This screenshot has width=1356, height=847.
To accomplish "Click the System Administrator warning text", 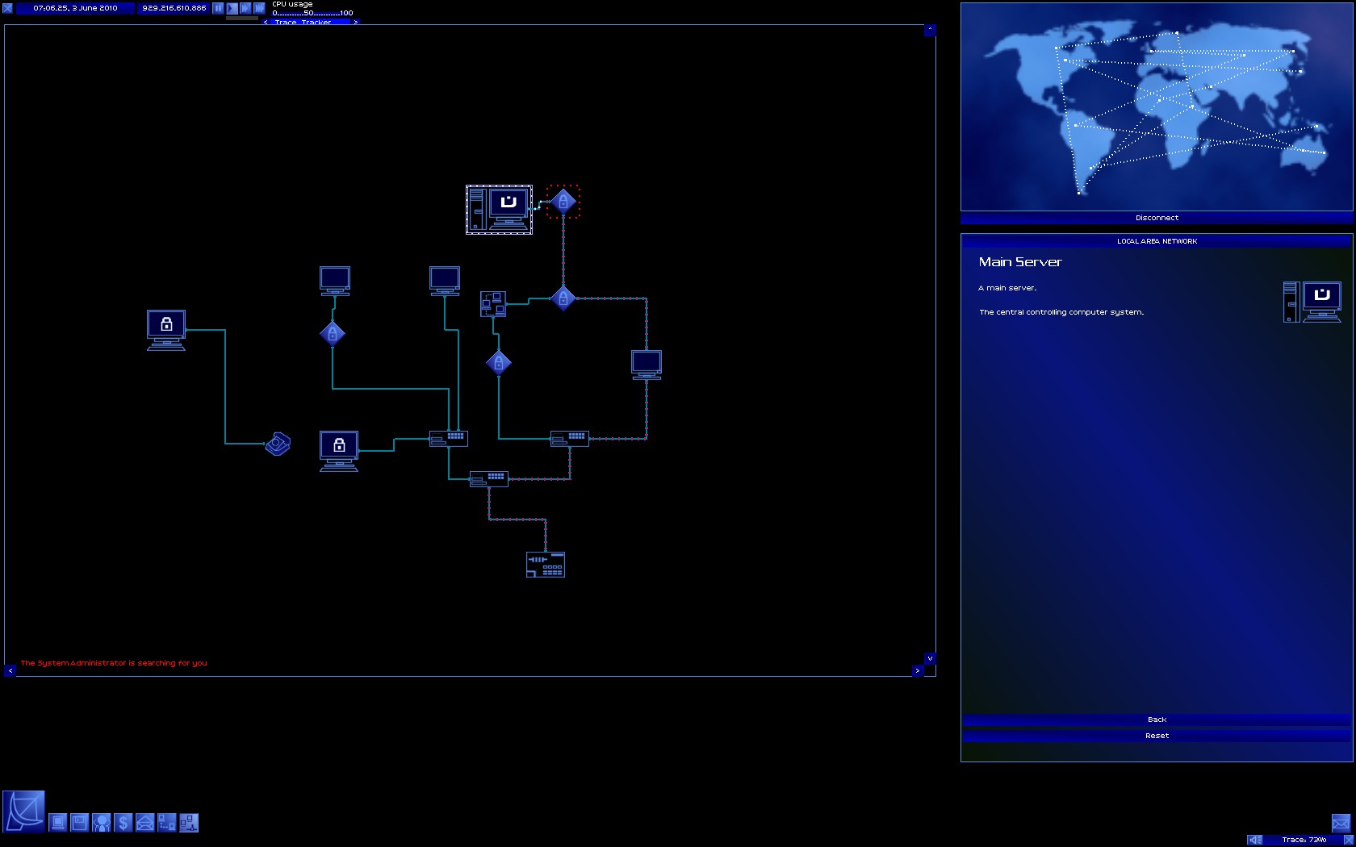I will (114, 663).
